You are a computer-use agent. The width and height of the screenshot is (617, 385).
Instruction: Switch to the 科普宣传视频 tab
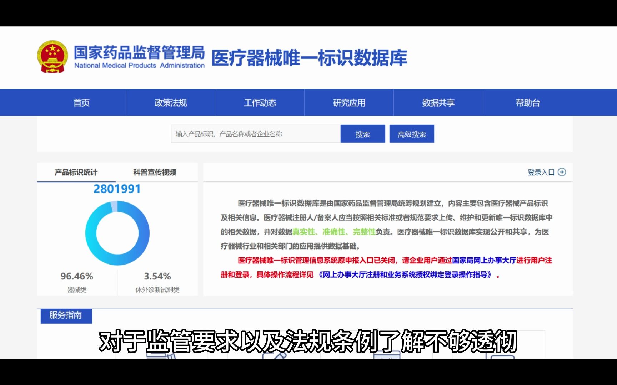pos(155,172)
